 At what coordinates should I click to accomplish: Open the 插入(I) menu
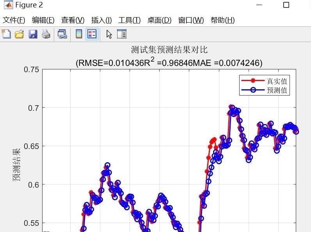coord(101,20)
